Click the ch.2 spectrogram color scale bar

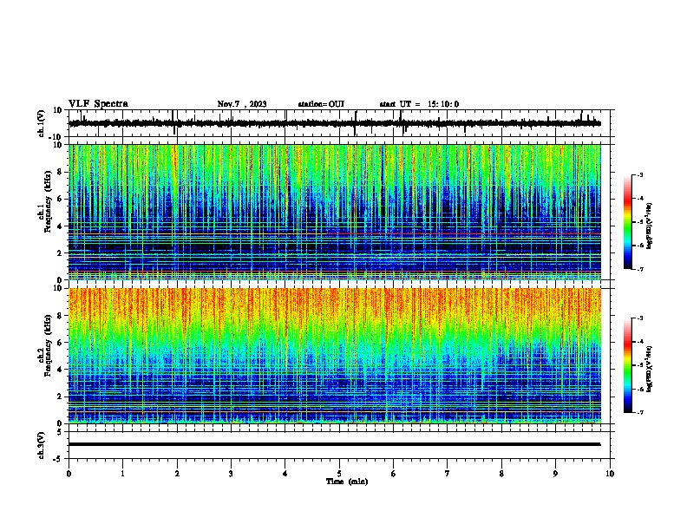(x=628, y=365)
